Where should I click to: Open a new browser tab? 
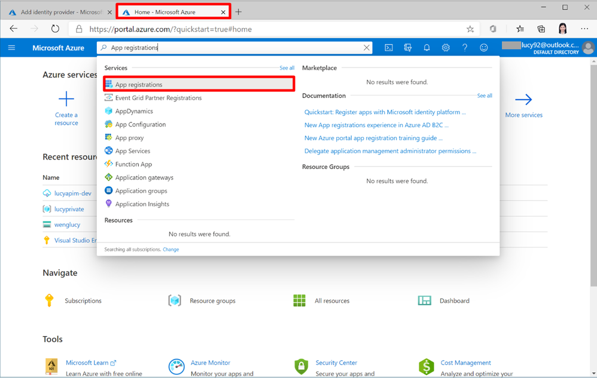click(x=238, y=12)
